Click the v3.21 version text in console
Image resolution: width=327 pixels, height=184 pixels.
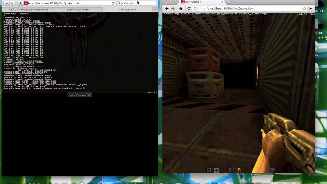click(153, 92)
